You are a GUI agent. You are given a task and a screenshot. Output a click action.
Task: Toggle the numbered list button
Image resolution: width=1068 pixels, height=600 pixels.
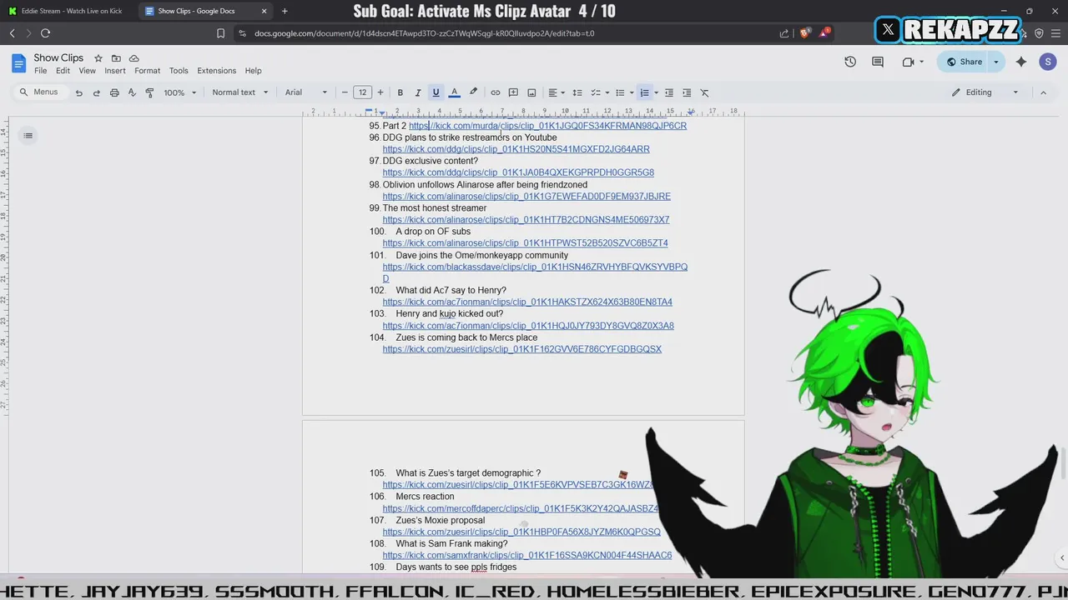pyautogui.click(x=644, y=92)
